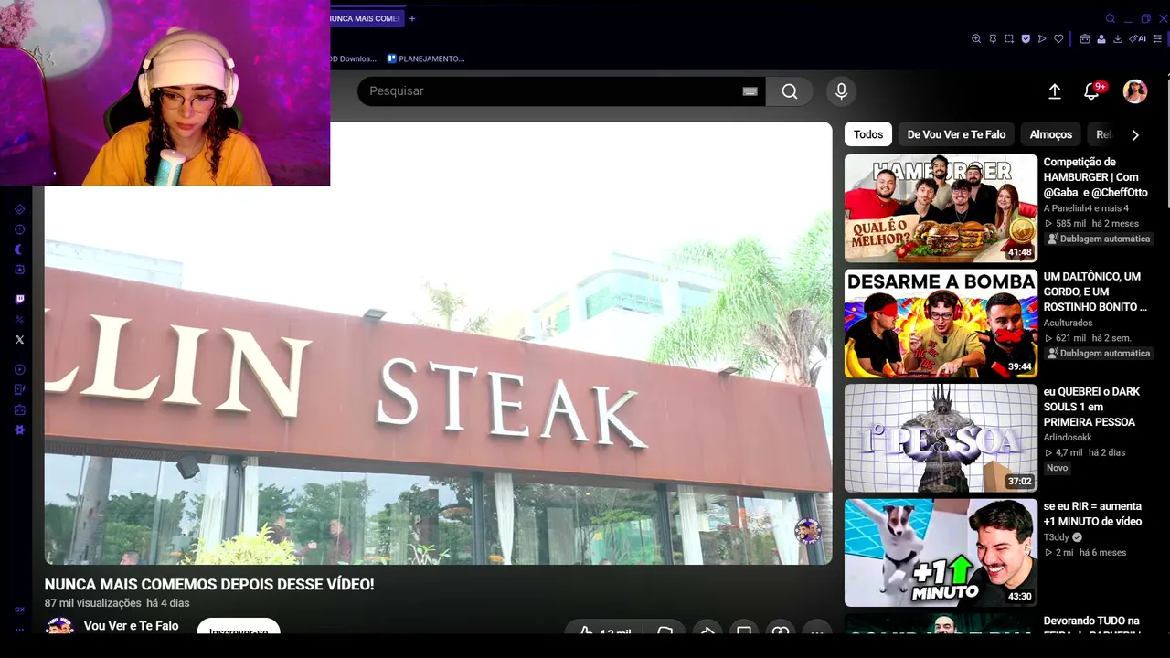Open the T3ddy channel link
The width and height of the screenshot is (1170, 658).
pos(1058,537)
